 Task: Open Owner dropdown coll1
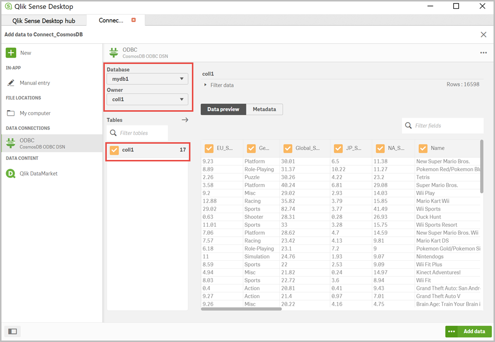tap(148, 99)
